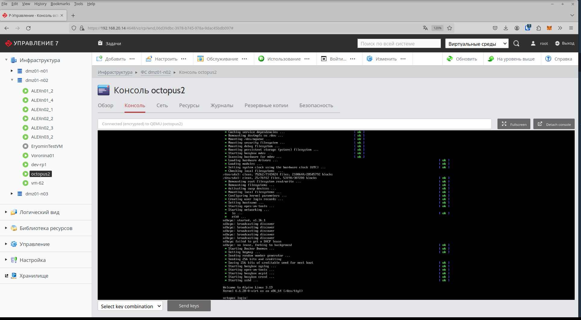Click the Настроить configure icon
The width and height of the screenshot is (581, 320).
coord(149,59)
